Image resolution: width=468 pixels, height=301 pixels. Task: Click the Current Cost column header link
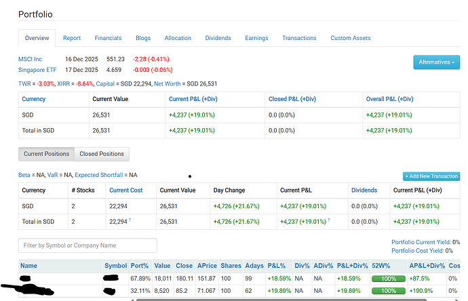(128, 190)
